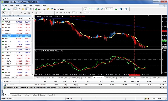
Task: Select order 25737013 in Trade tab
Action: pos(85,85)
